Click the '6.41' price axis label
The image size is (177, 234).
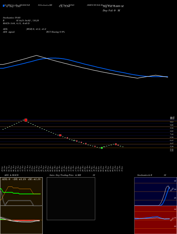[172, 140]
